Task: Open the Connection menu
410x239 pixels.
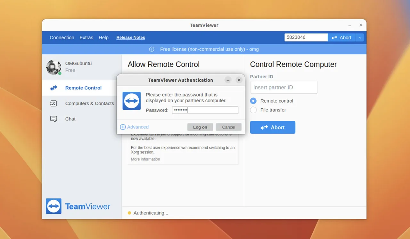Action: tap(62, 37)
